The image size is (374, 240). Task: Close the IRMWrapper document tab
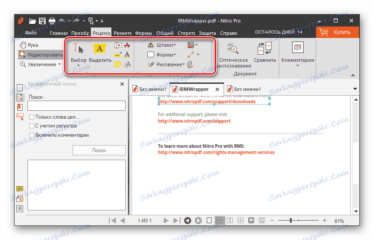pos(217,90)
